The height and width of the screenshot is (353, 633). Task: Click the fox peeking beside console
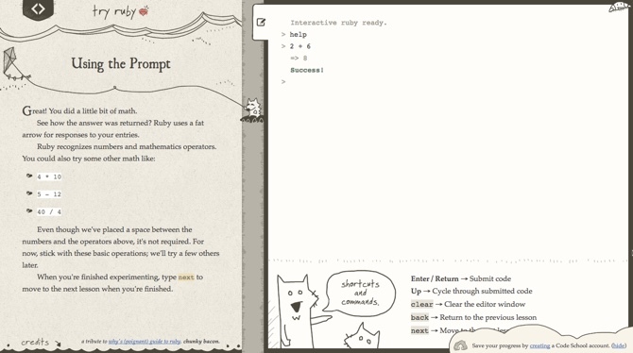click(x=252, y=109)
